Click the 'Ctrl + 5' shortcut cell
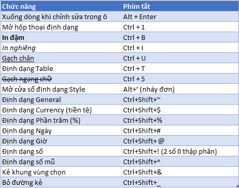The image size is (239, 188). pyautogui.click(x=180, y=79)
